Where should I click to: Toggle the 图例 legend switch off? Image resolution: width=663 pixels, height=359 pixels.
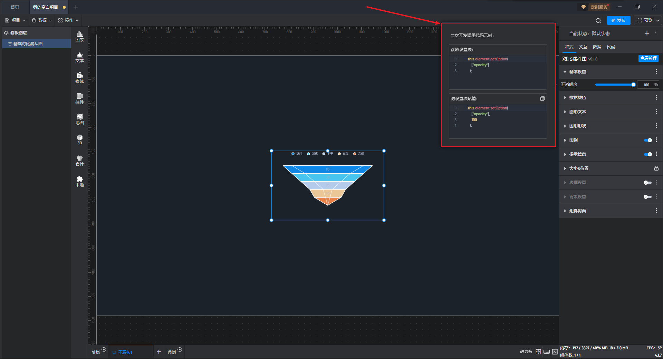647,140
